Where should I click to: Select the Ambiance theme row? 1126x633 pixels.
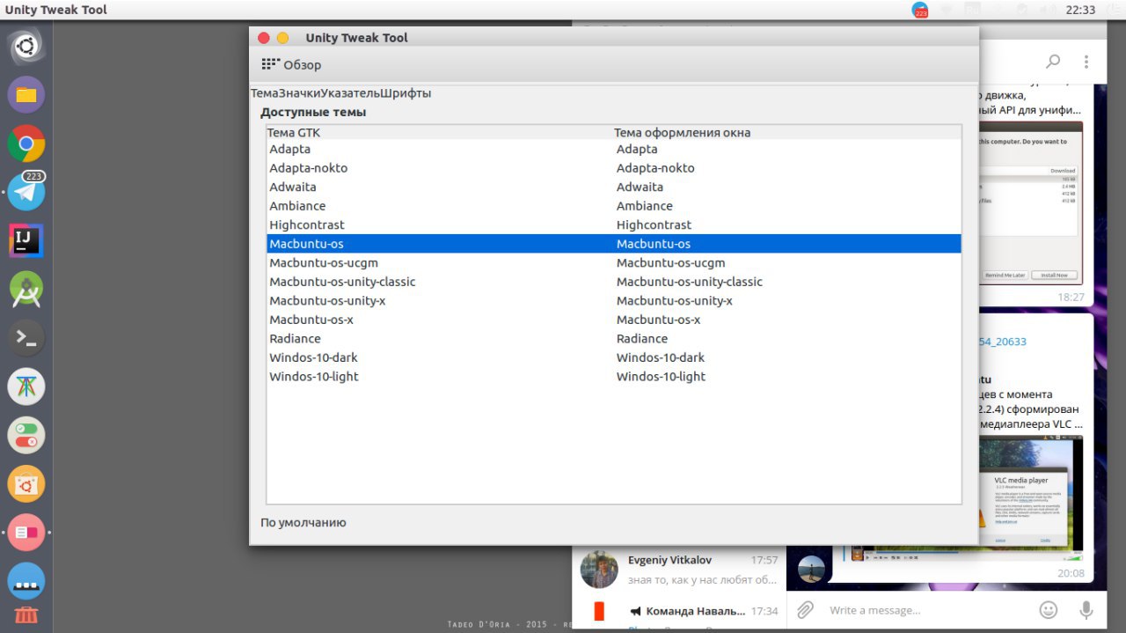(614, 206)
